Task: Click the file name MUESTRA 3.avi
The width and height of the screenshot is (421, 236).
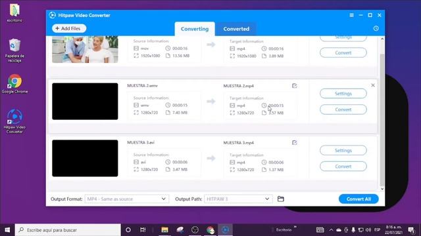Action: 141,143
